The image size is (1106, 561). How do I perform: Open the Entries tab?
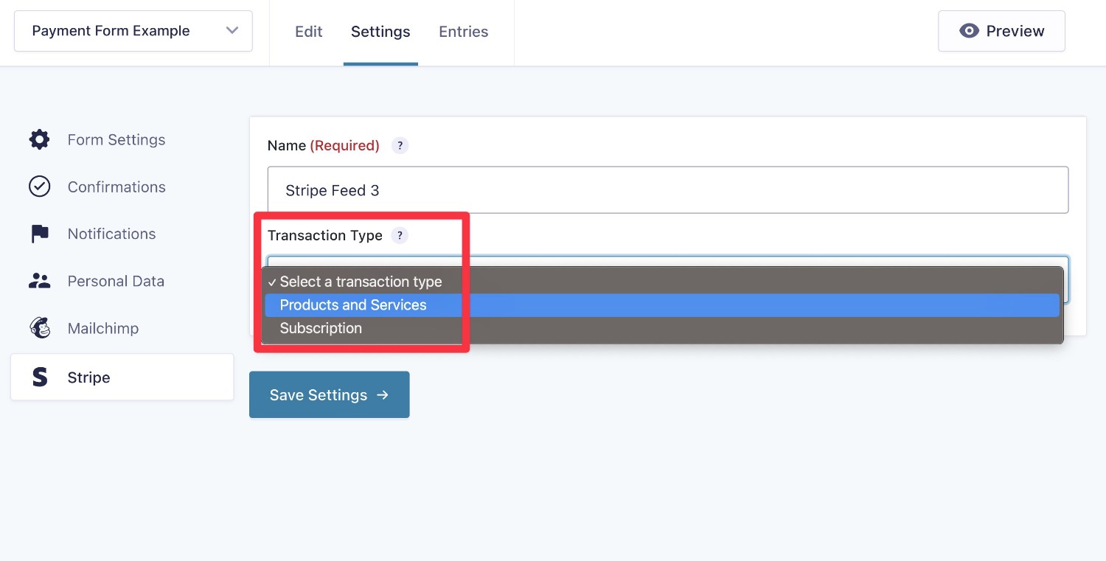pos(463,32)
